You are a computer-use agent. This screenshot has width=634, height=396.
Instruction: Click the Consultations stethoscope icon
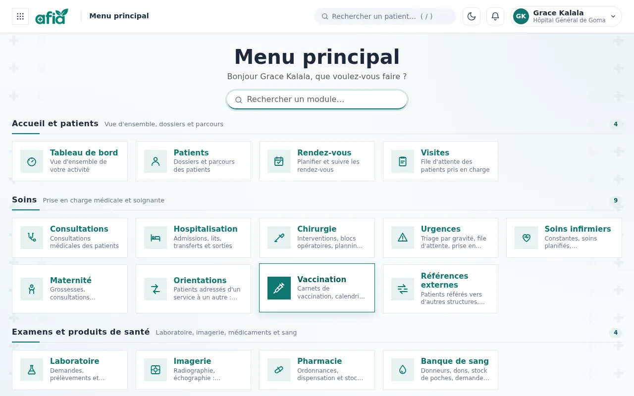coord(32,238)
